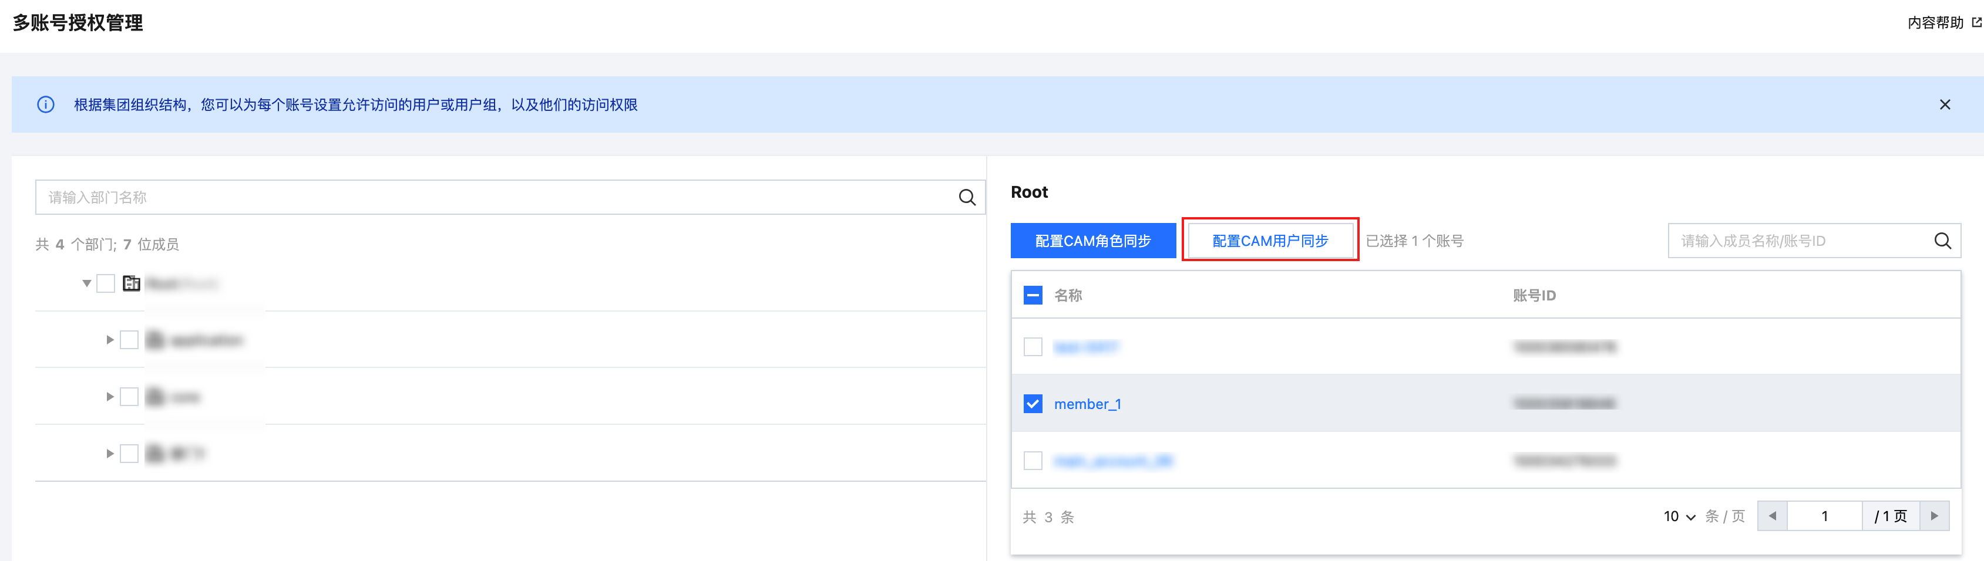Uncheck the member_1 checkbox
Screen dimensions: 1984x561
(x=1033, y=404)
